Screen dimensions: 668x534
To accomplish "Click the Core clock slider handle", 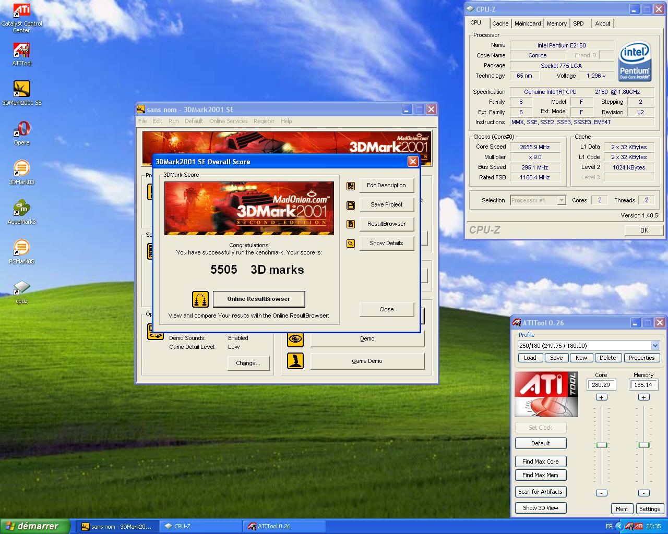I will point(602,445).
